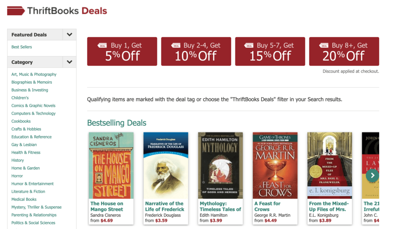Screen dimensions: 401x229
Task: Click the deal tag icon on the 10% Off banner
Action: click(176, 45)
